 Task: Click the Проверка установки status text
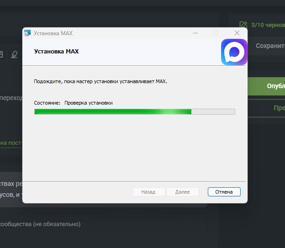88,103
